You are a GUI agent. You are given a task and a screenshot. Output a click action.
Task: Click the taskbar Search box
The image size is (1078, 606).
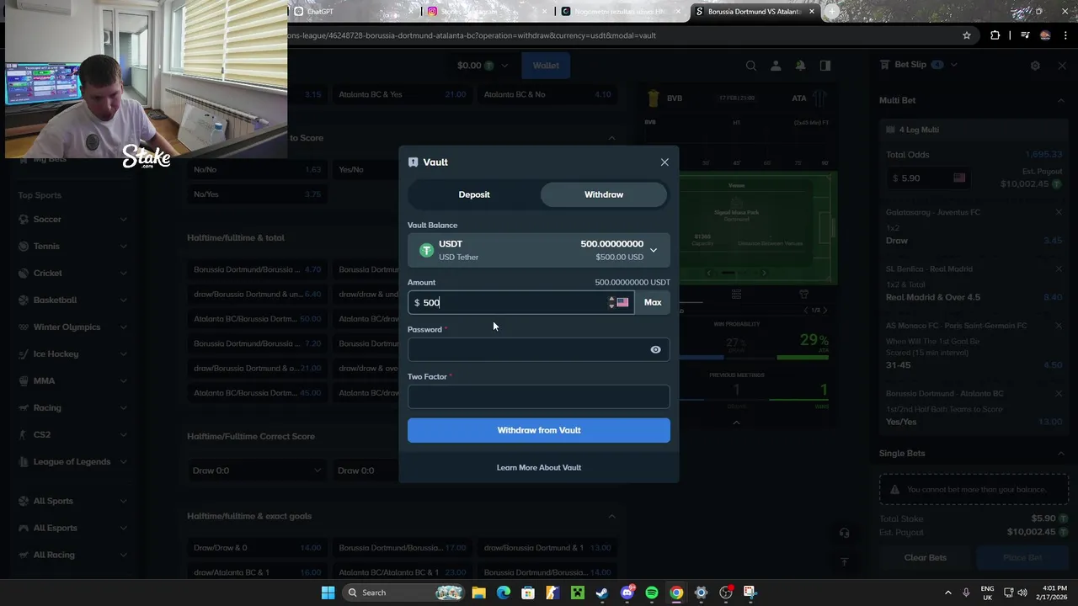402,593
